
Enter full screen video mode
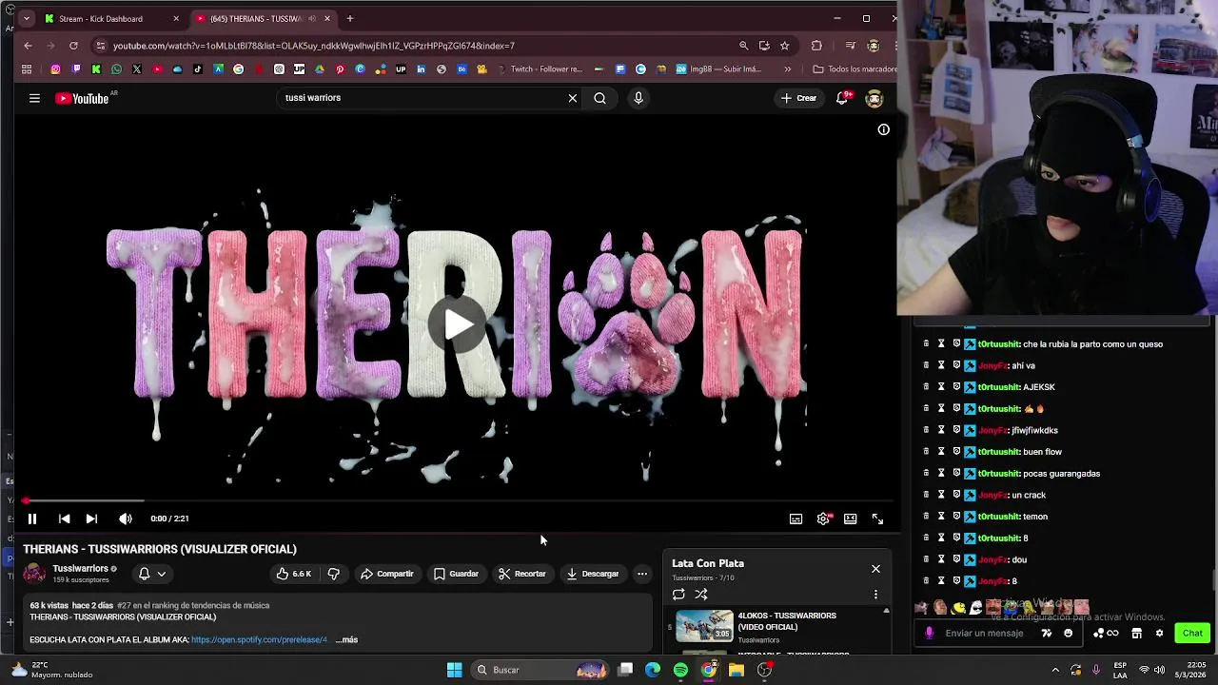point(877,519)
